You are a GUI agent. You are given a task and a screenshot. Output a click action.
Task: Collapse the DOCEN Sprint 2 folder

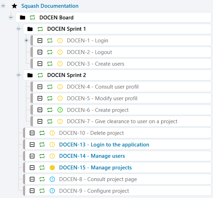tap(18, 75)
